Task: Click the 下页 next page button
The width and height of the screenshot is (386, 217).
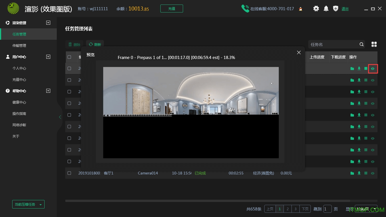Action: (305, 209)
